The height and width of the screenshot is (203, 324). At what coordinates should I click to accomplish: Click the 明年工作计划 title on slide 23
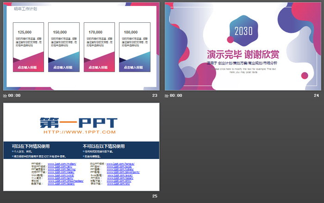click(x=25, y=9)
